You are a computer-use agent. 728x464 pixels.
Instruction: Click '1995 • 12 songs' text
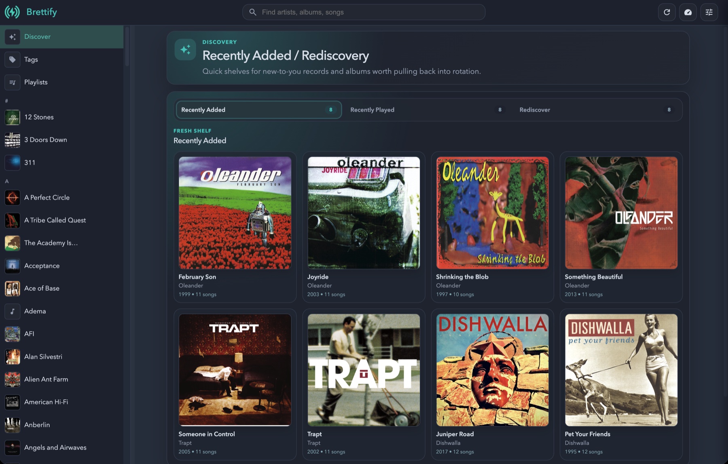pyautogui.click(x=584, y=451)
